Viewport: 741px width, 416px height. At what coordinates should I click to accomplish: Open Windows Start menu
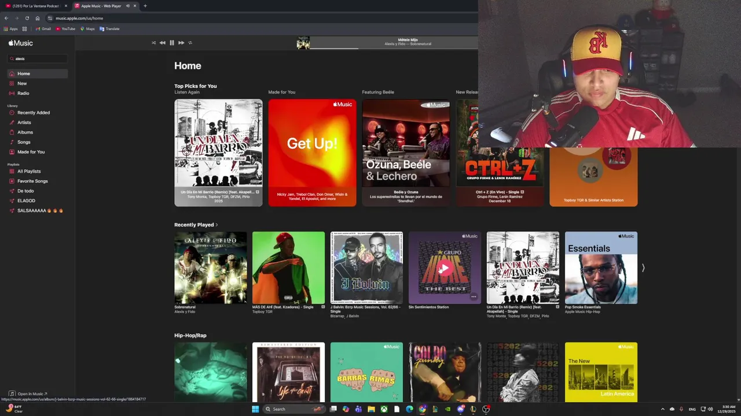[x=255, y=409]
